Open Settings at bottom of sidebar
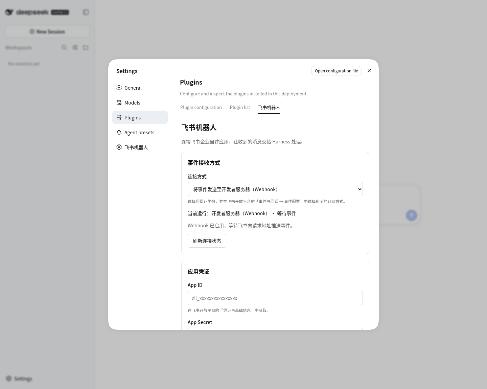Viewport: 487px width, 389px height. point(19,379)
